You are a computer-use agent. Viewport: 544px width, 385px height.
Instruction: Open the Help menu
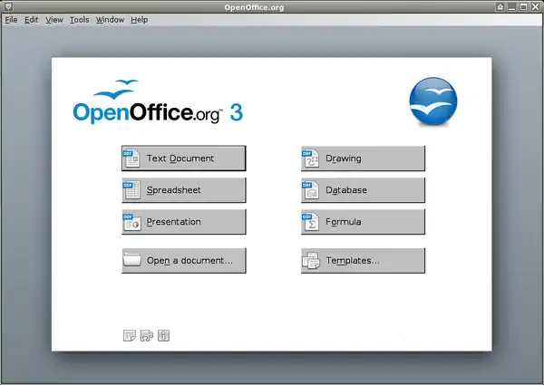139,19
